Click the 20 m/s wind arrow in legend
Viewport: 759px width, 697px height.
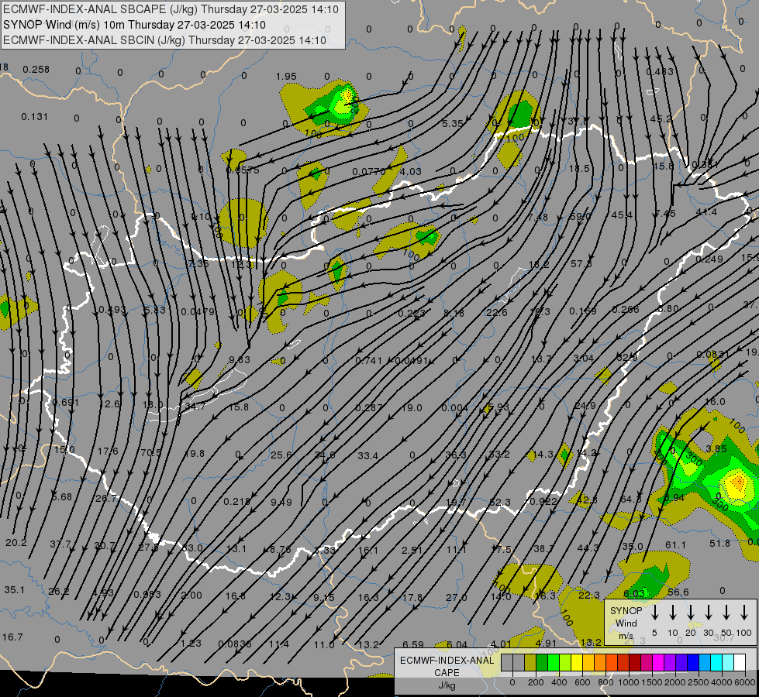point(691,613)
